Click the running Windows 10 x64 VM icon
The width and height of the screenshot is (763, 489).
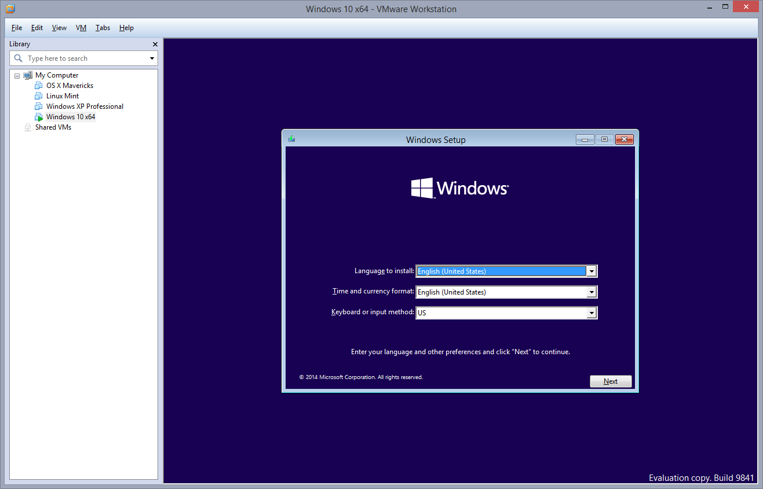[39, 117]
